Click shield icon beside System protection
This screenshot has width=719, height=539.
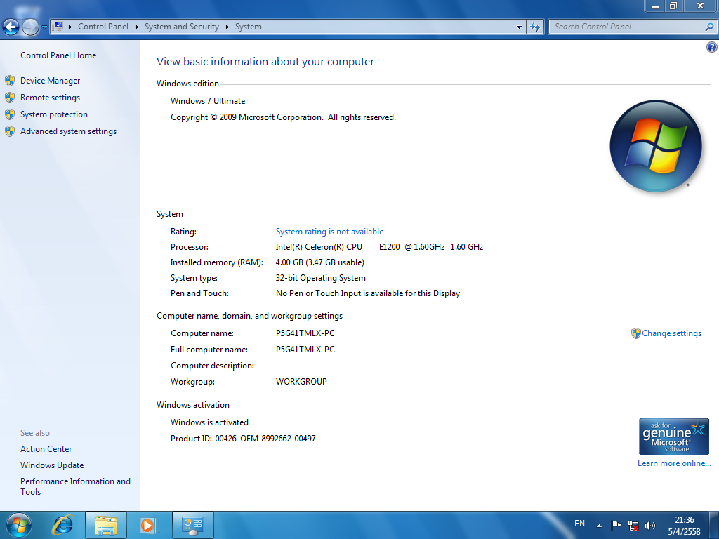pyautogui.click(x=10, y=114)
